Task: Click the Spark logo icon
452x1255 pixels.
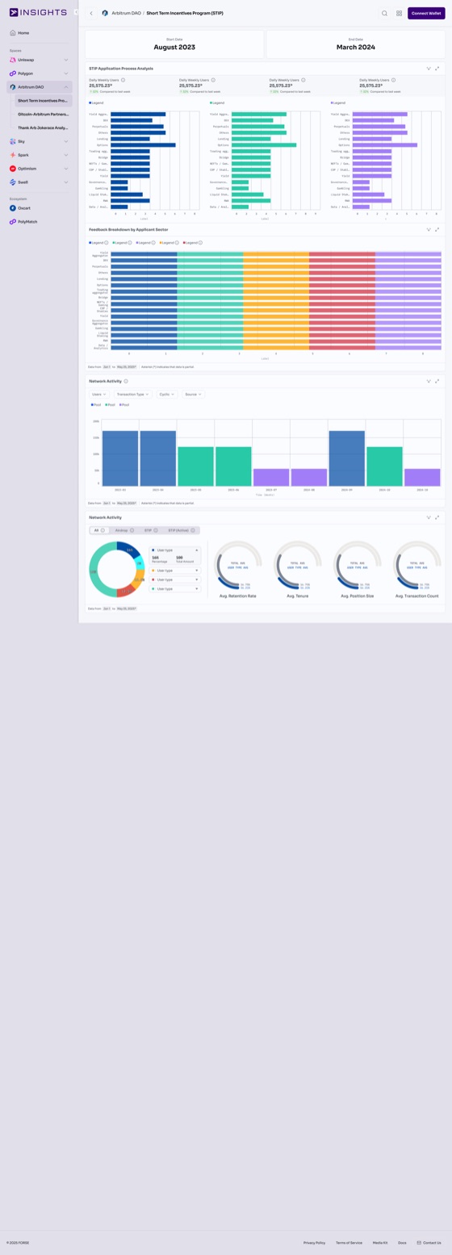Action: [x=13, y=155]
